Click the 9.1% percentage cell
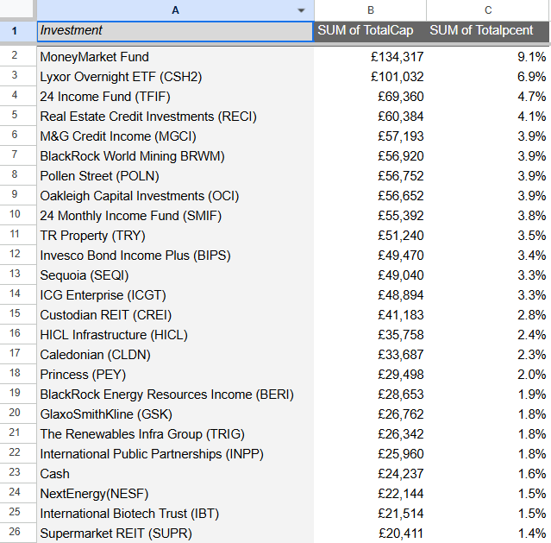The height and width of the screenshot is (543, 551). (x=488, y=57)
